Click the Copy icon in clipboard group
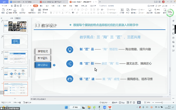Screen dimensions: 176x110 (x=7, y=13)
